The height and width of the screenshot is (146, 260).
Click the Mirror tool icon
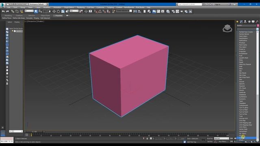tap(135, 11)
